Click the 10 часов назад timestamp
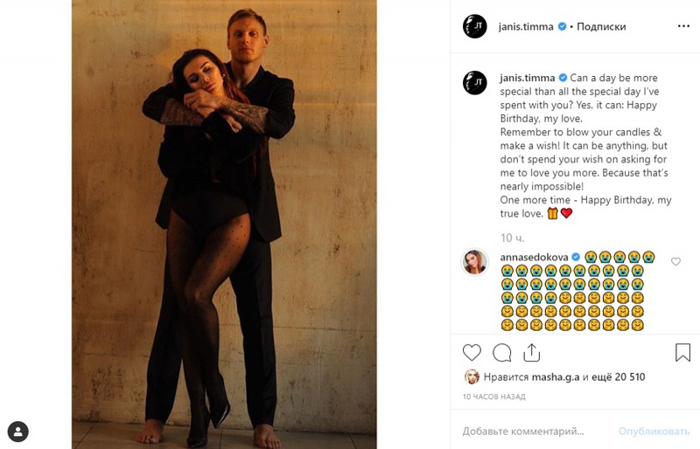 coord(493,397)
